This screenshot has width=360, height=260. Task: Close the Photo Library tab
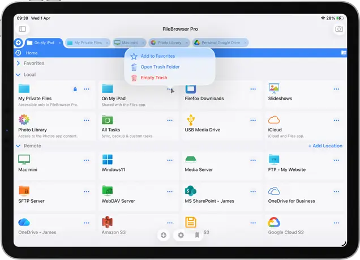pyautogui.click(x=187, y=42)
